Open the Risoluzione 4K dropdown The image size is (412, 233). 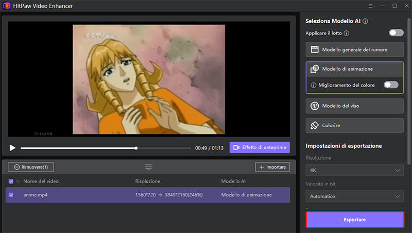[x=354, y=171]
